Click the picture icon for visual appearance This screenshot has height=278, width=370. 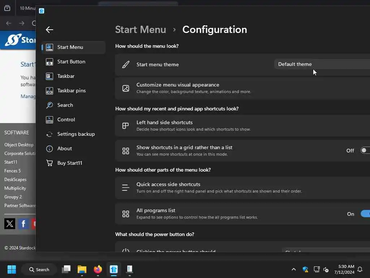tap(125, 88)
